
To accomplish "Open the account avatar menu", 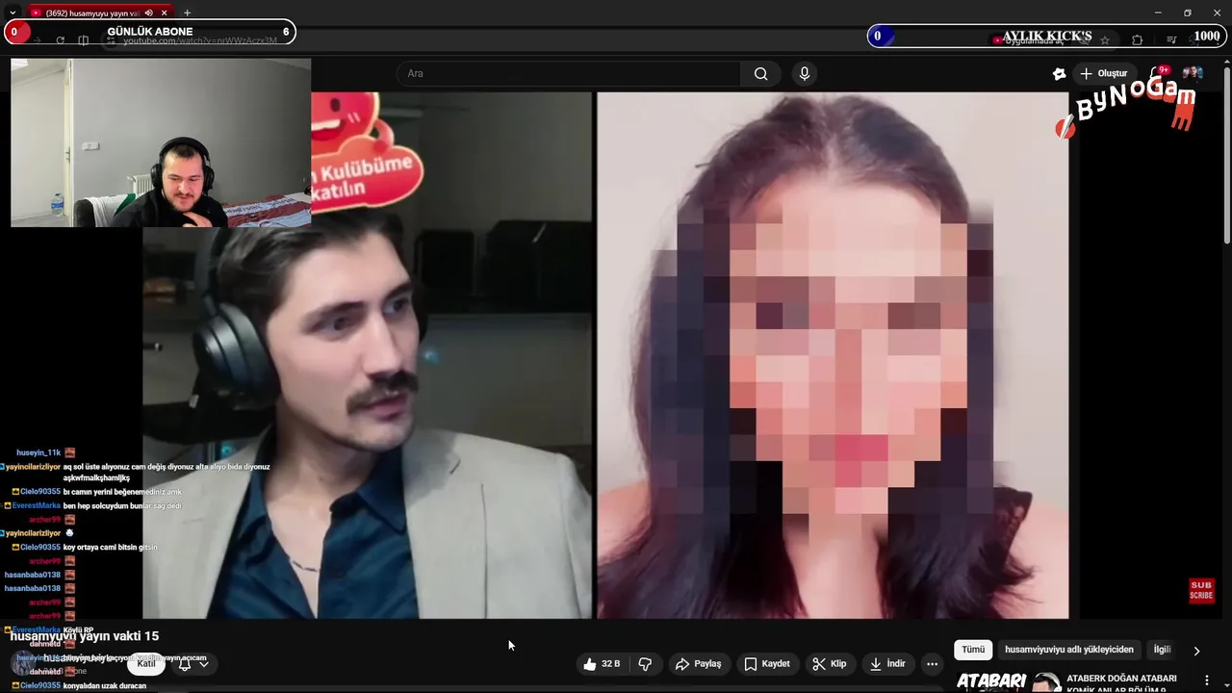I will [1193, 73].
